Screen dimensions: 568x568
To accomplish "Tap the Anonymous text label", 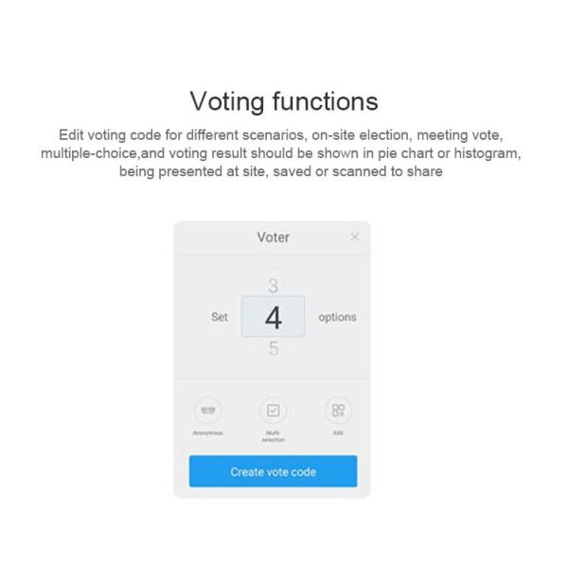I will point(208,434).
